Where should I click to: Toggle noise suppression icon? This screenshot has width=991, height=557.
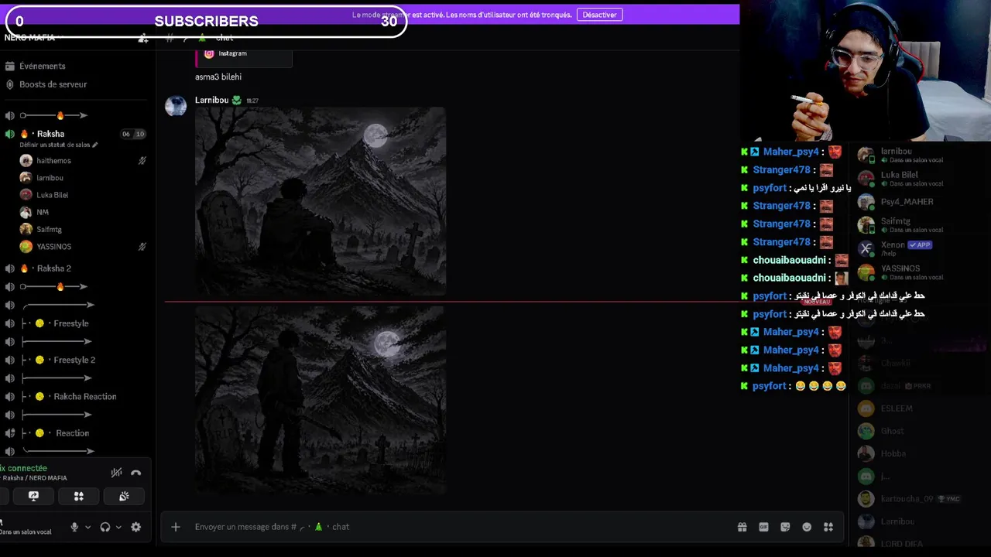click(116, 473)
